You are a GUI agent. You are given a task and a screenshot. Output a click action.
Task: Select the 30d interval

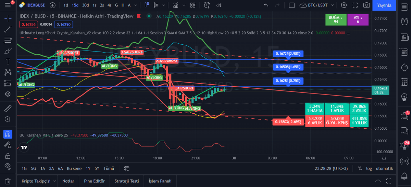coord(85,5)
